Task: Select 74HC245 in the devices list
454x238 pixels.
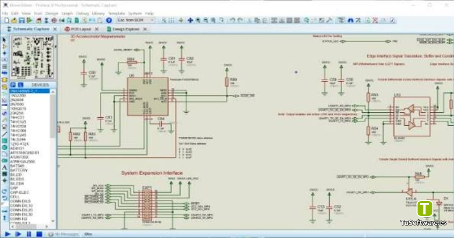Action: (x=18, y=135)
